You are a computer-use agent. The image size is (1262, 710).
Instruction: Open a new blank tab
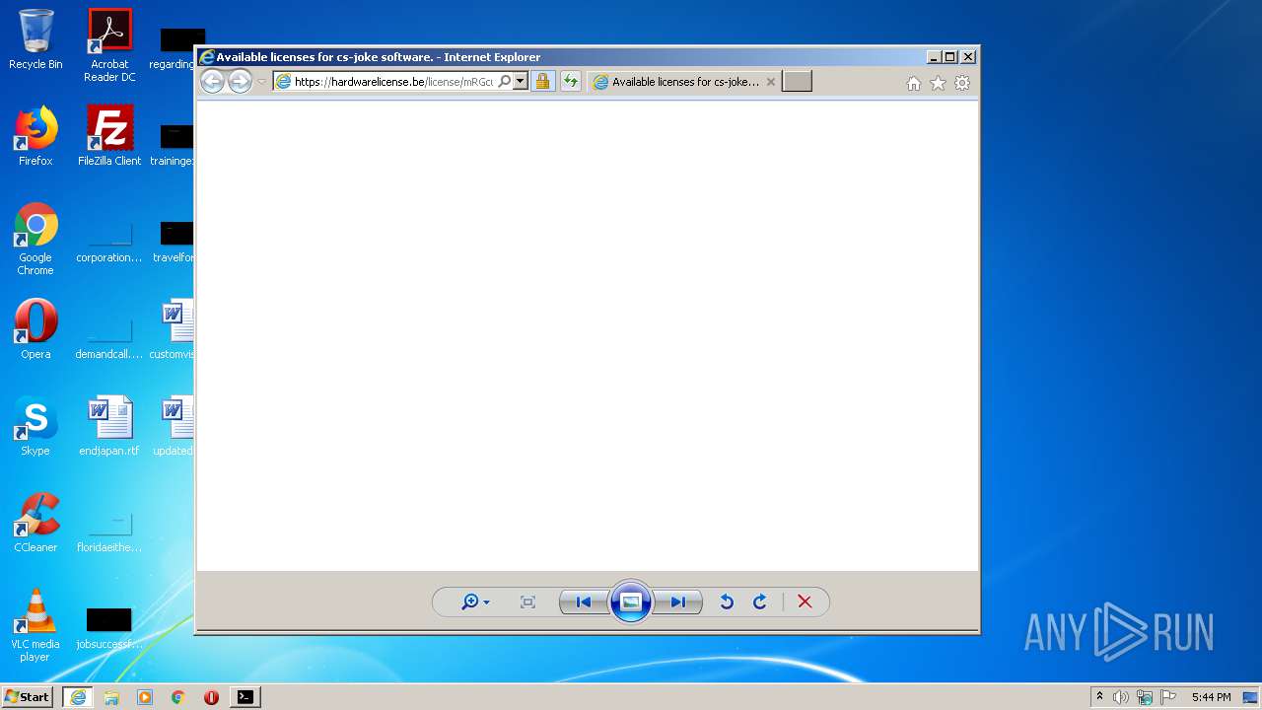point(797,82)
